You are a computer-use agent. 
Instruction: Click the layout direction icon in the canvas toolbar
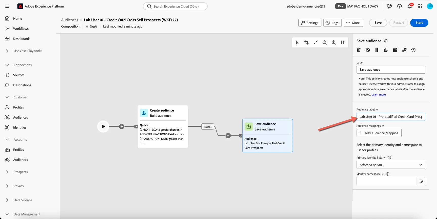click(307, 43)
